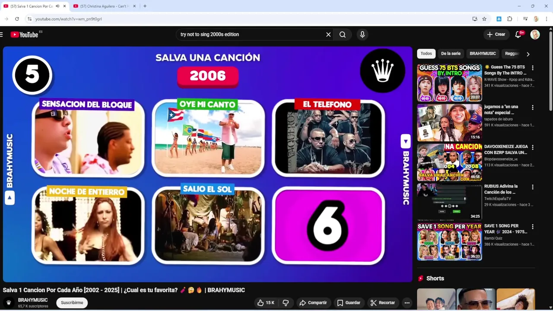Open the Crear menu
The height and width of the screenshot is (311, 553).
pos(496,35)
